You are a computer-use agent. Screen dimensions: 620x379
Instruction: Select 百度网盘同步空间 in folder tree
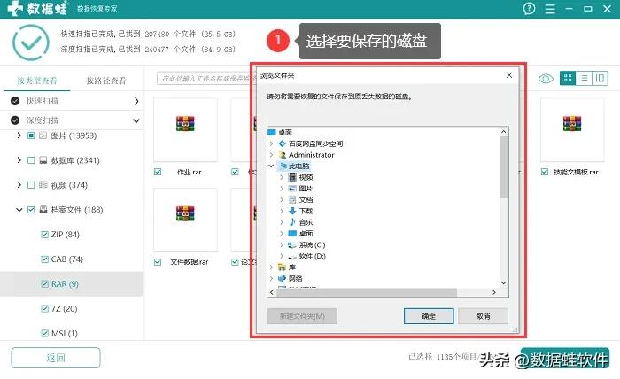point(283,143)
